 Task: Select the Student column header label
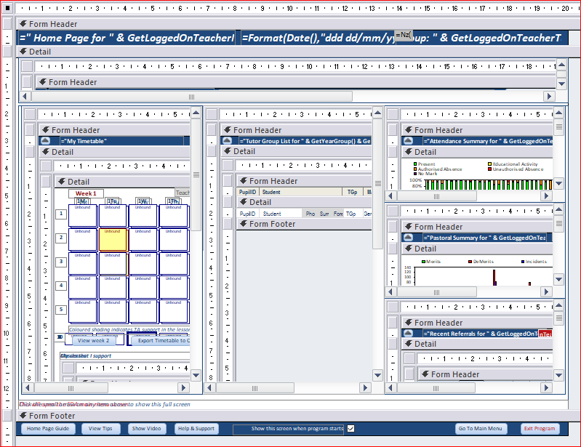(301, 192)
